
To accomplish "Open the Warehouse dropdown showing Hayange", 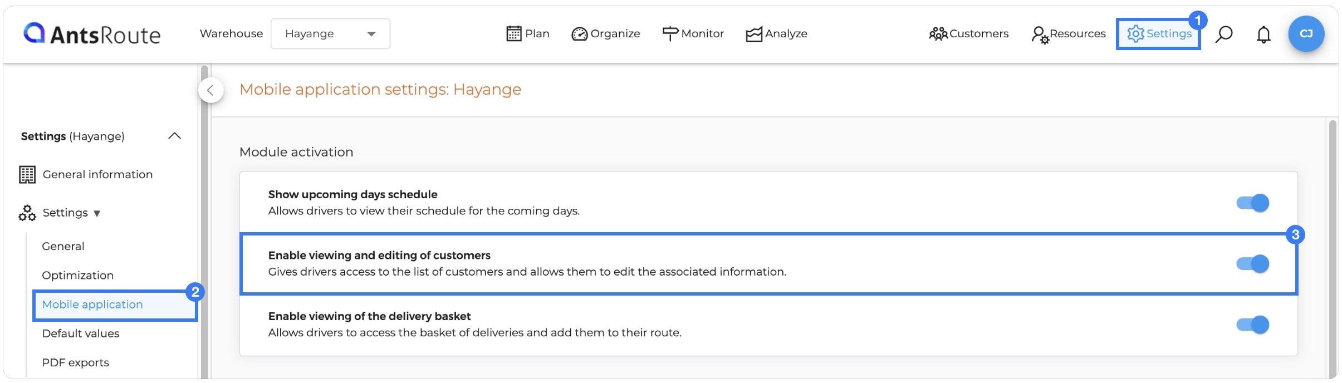I will coord(330,34).
